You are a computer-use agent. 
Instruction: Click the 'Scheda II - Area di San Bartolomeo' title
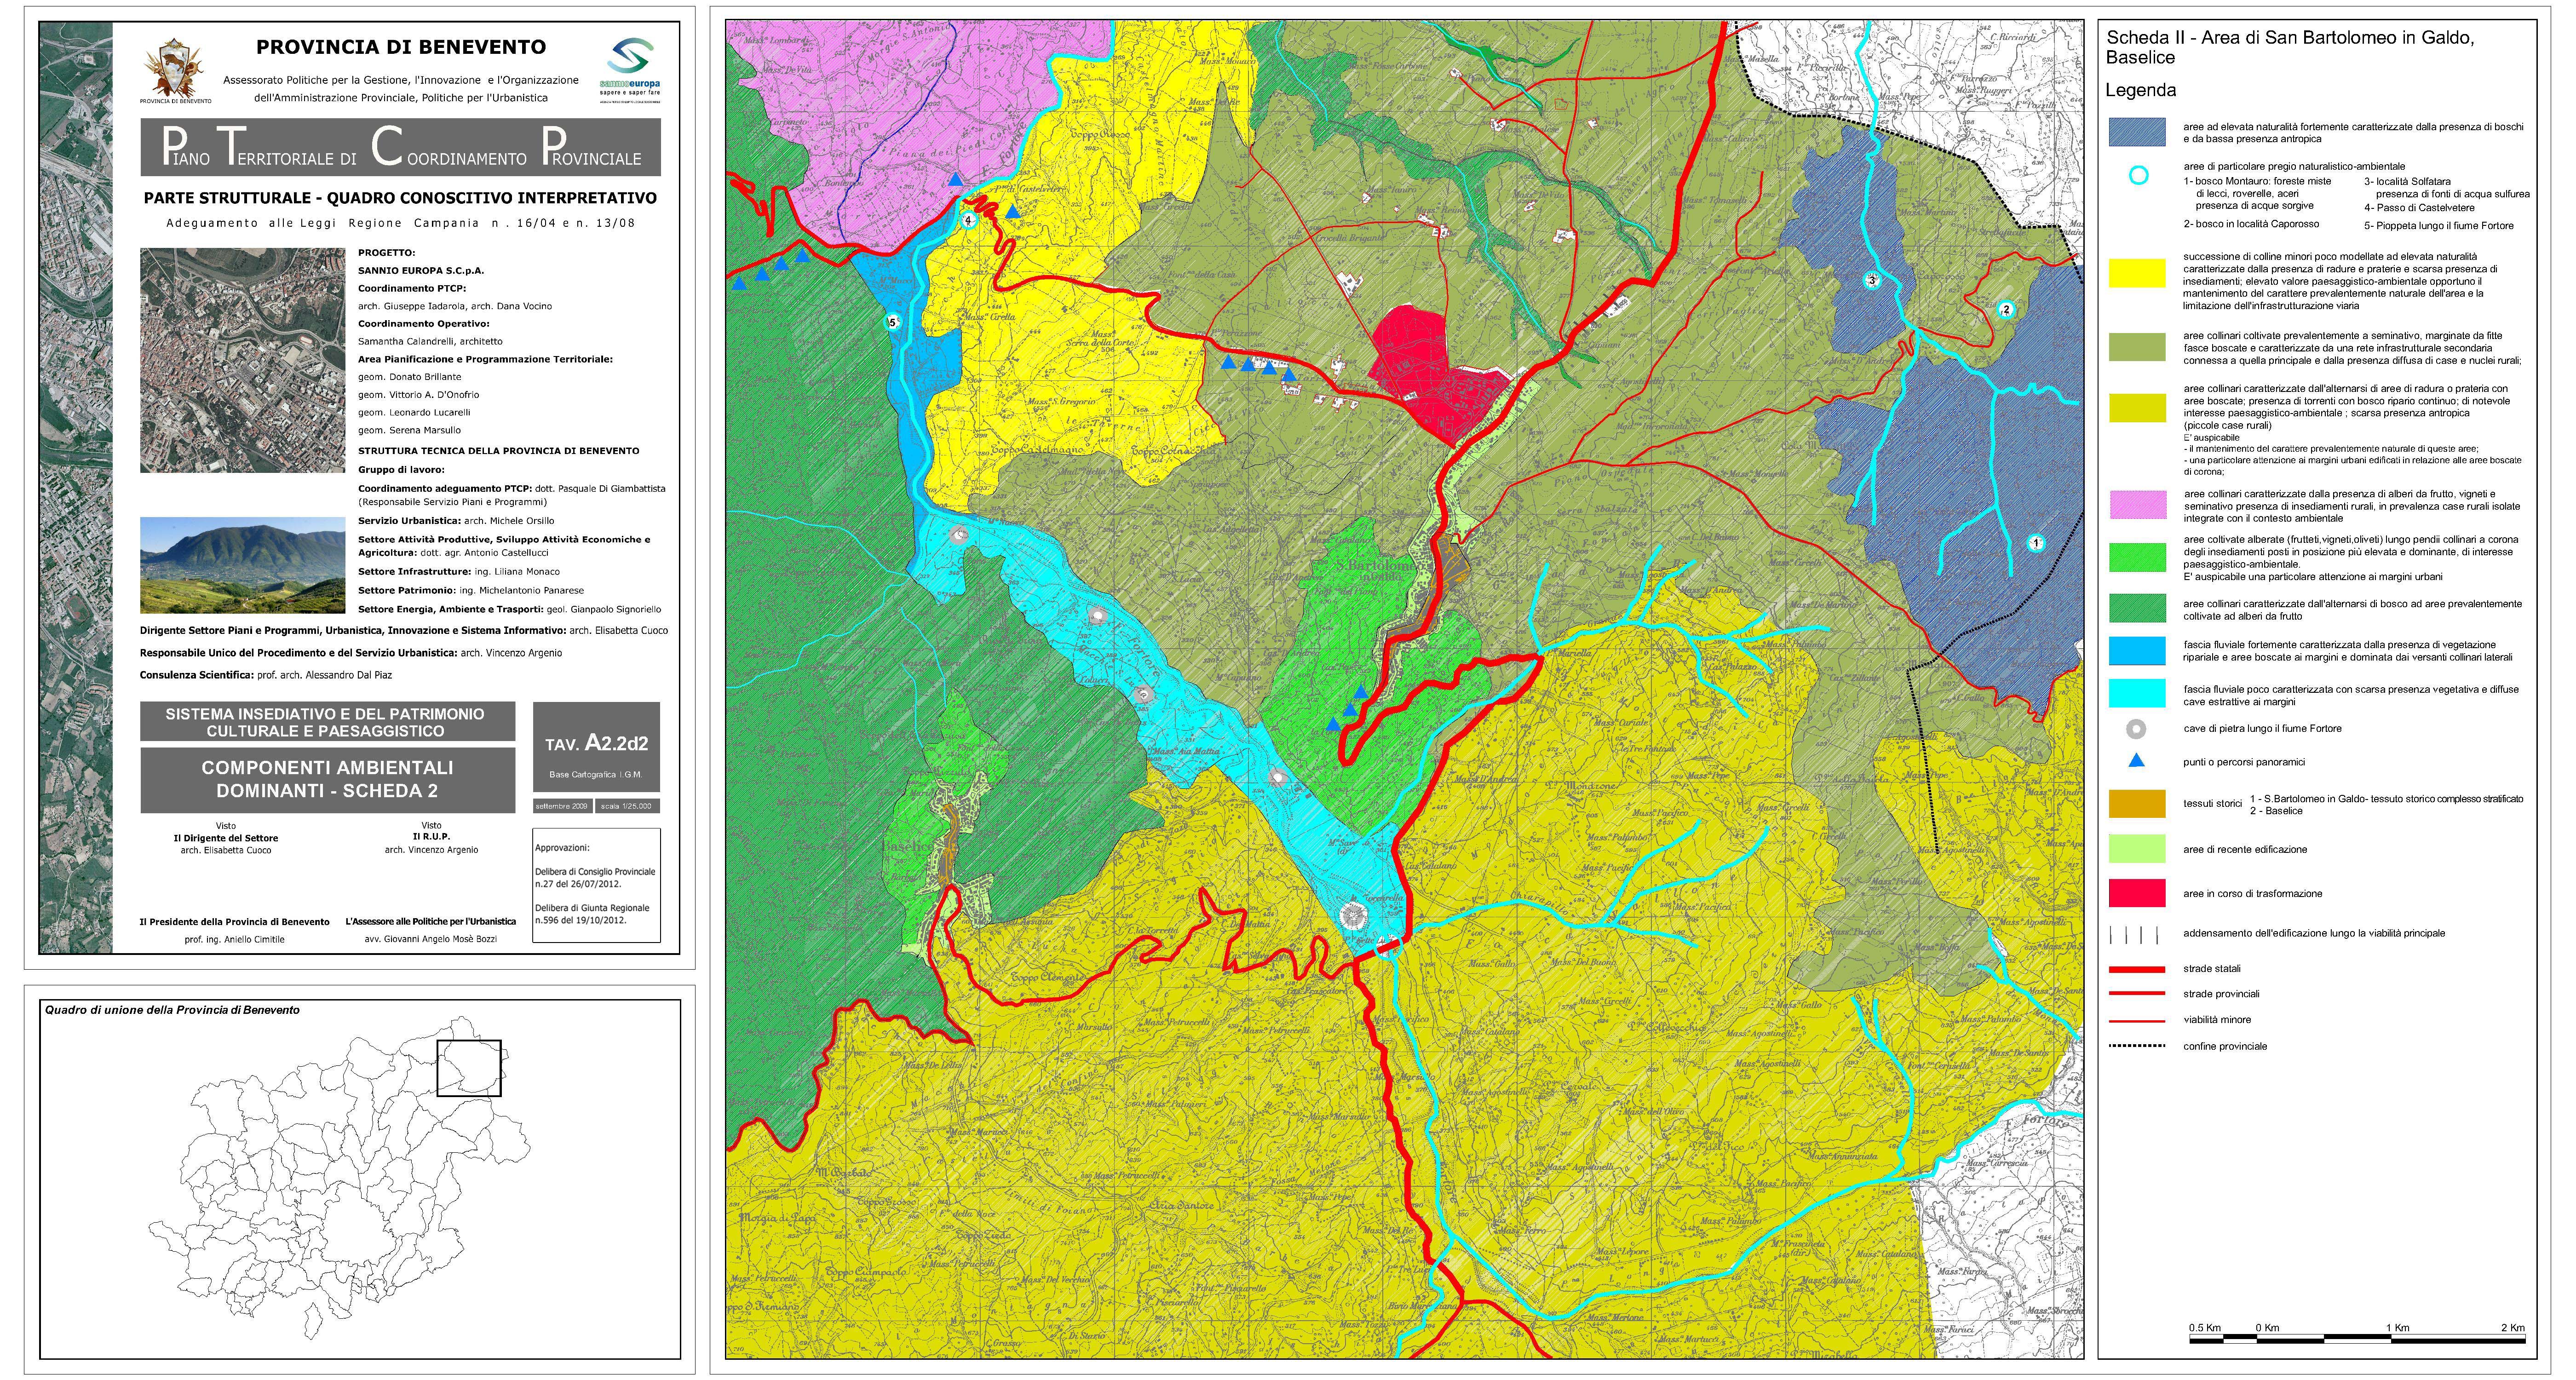(2290, 47)
